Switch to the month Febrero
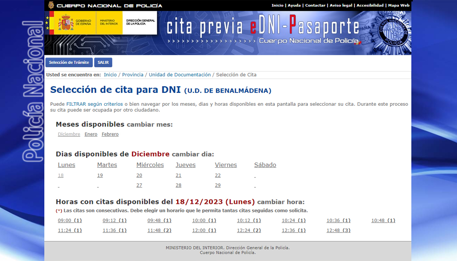Viewport: 457px width, 261px height. pyautogui.click(x=110, y=134)
